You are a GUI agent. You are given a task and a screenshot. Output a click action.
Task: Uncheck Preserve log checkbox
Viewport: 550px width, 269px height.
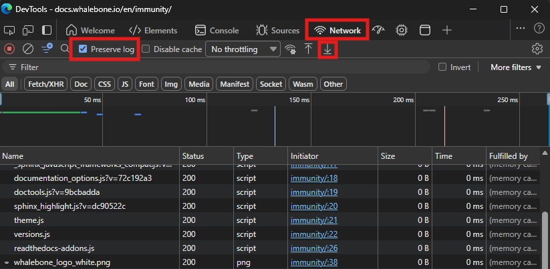point(83,49)
